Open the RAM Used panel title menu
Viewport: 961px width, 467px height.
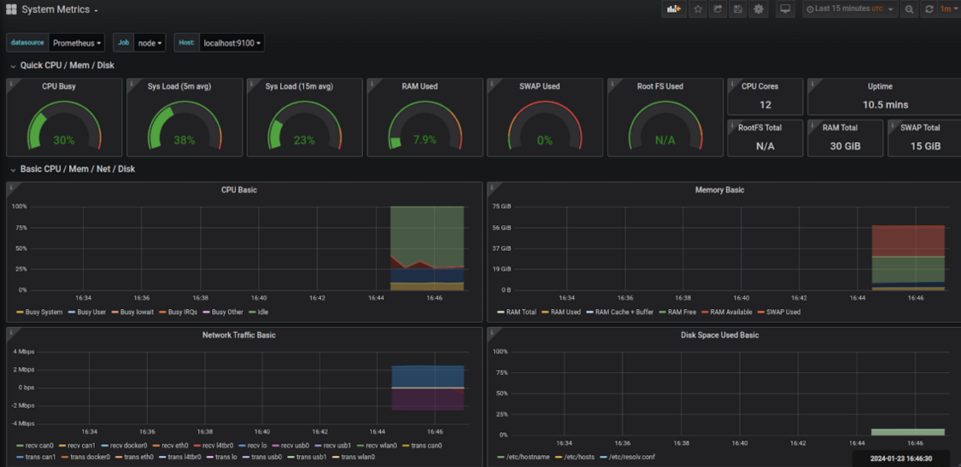pos(419,86)
